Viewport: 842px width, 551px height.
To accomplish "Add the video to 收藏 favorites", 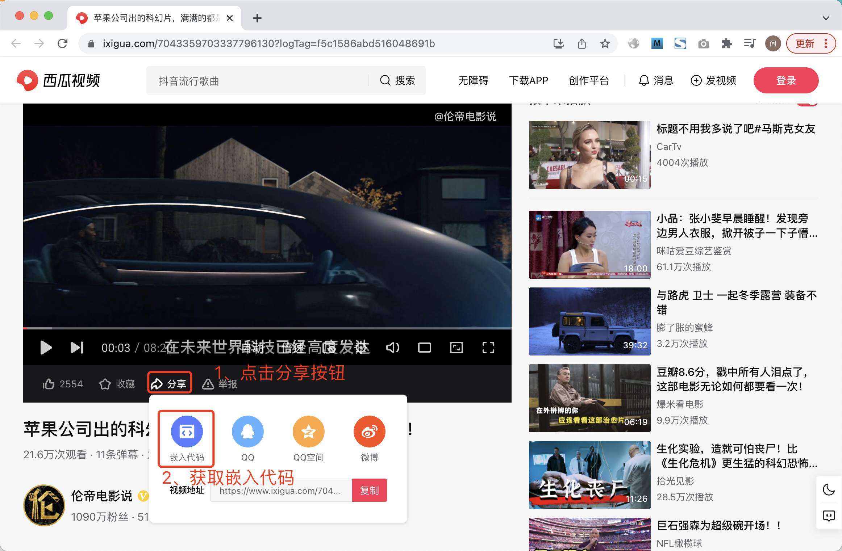I will coord(117,384).
